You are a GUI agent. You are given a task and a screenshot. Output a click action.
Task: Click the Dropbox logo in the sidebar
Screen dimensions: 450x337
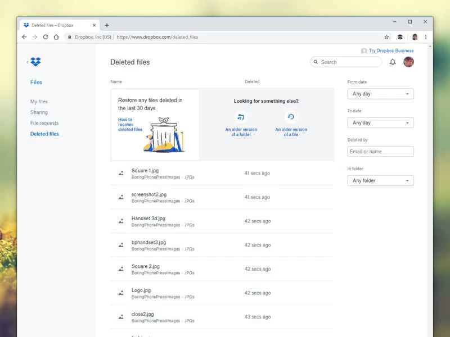pyautogui.click(x=35, y=62)
